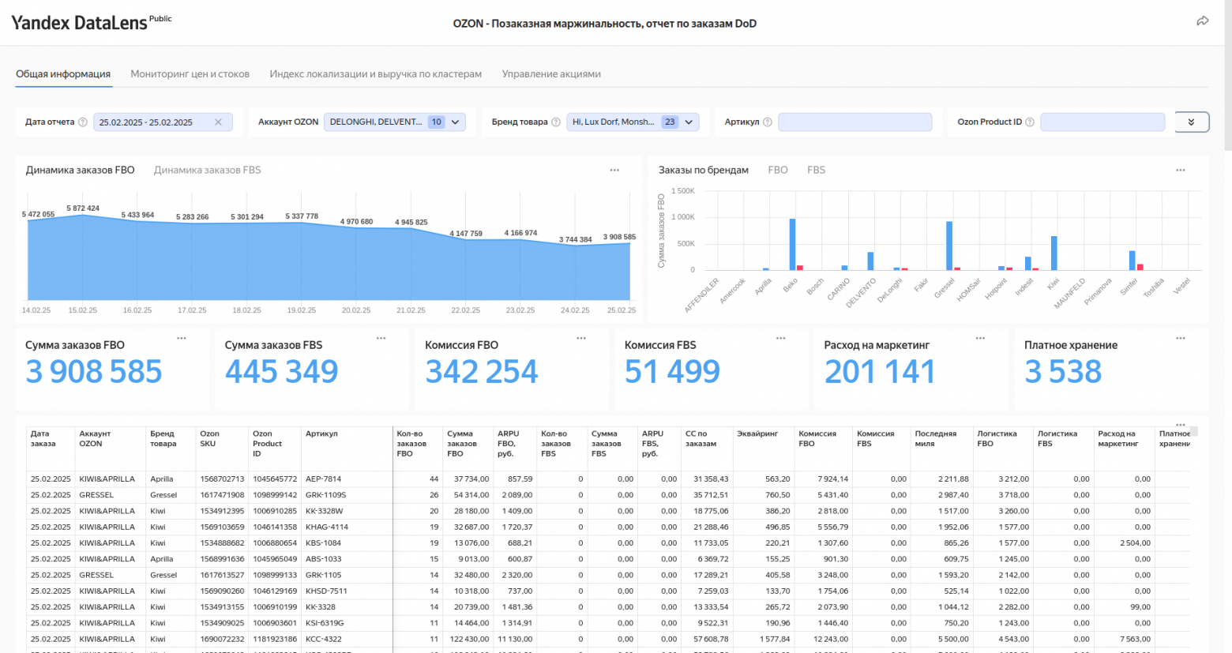Screen dimensions: 1232x653
Task: Open help hint for Ozon Product ID
Action: tap(1030, 122)
